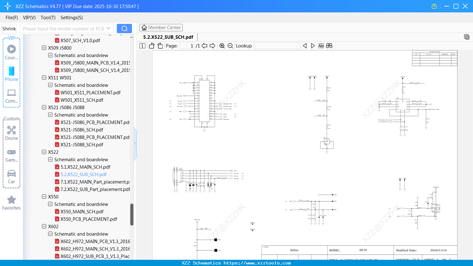The height and width of the screenshot is (266, 473).
Task: Open the binoculars page overview icon
Action: point(329,46)
